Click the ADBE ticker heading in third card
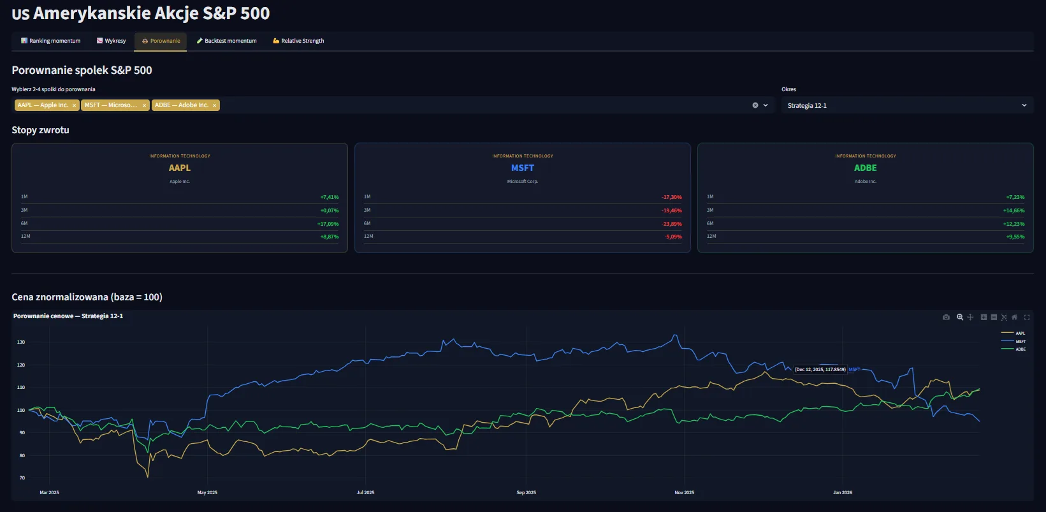This screenshot has width=1046, height=512. click(866, 168)
